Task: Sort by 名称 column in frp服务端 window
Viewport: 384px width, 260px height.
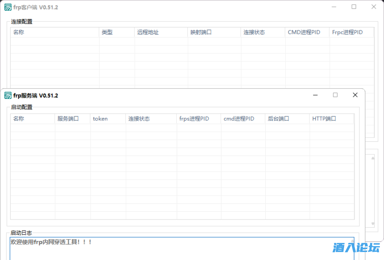Action: tap(32, 119)
